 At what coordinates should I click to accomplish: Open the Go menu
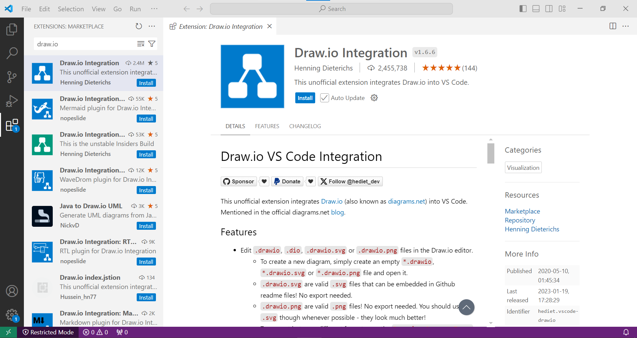(117, 9)
